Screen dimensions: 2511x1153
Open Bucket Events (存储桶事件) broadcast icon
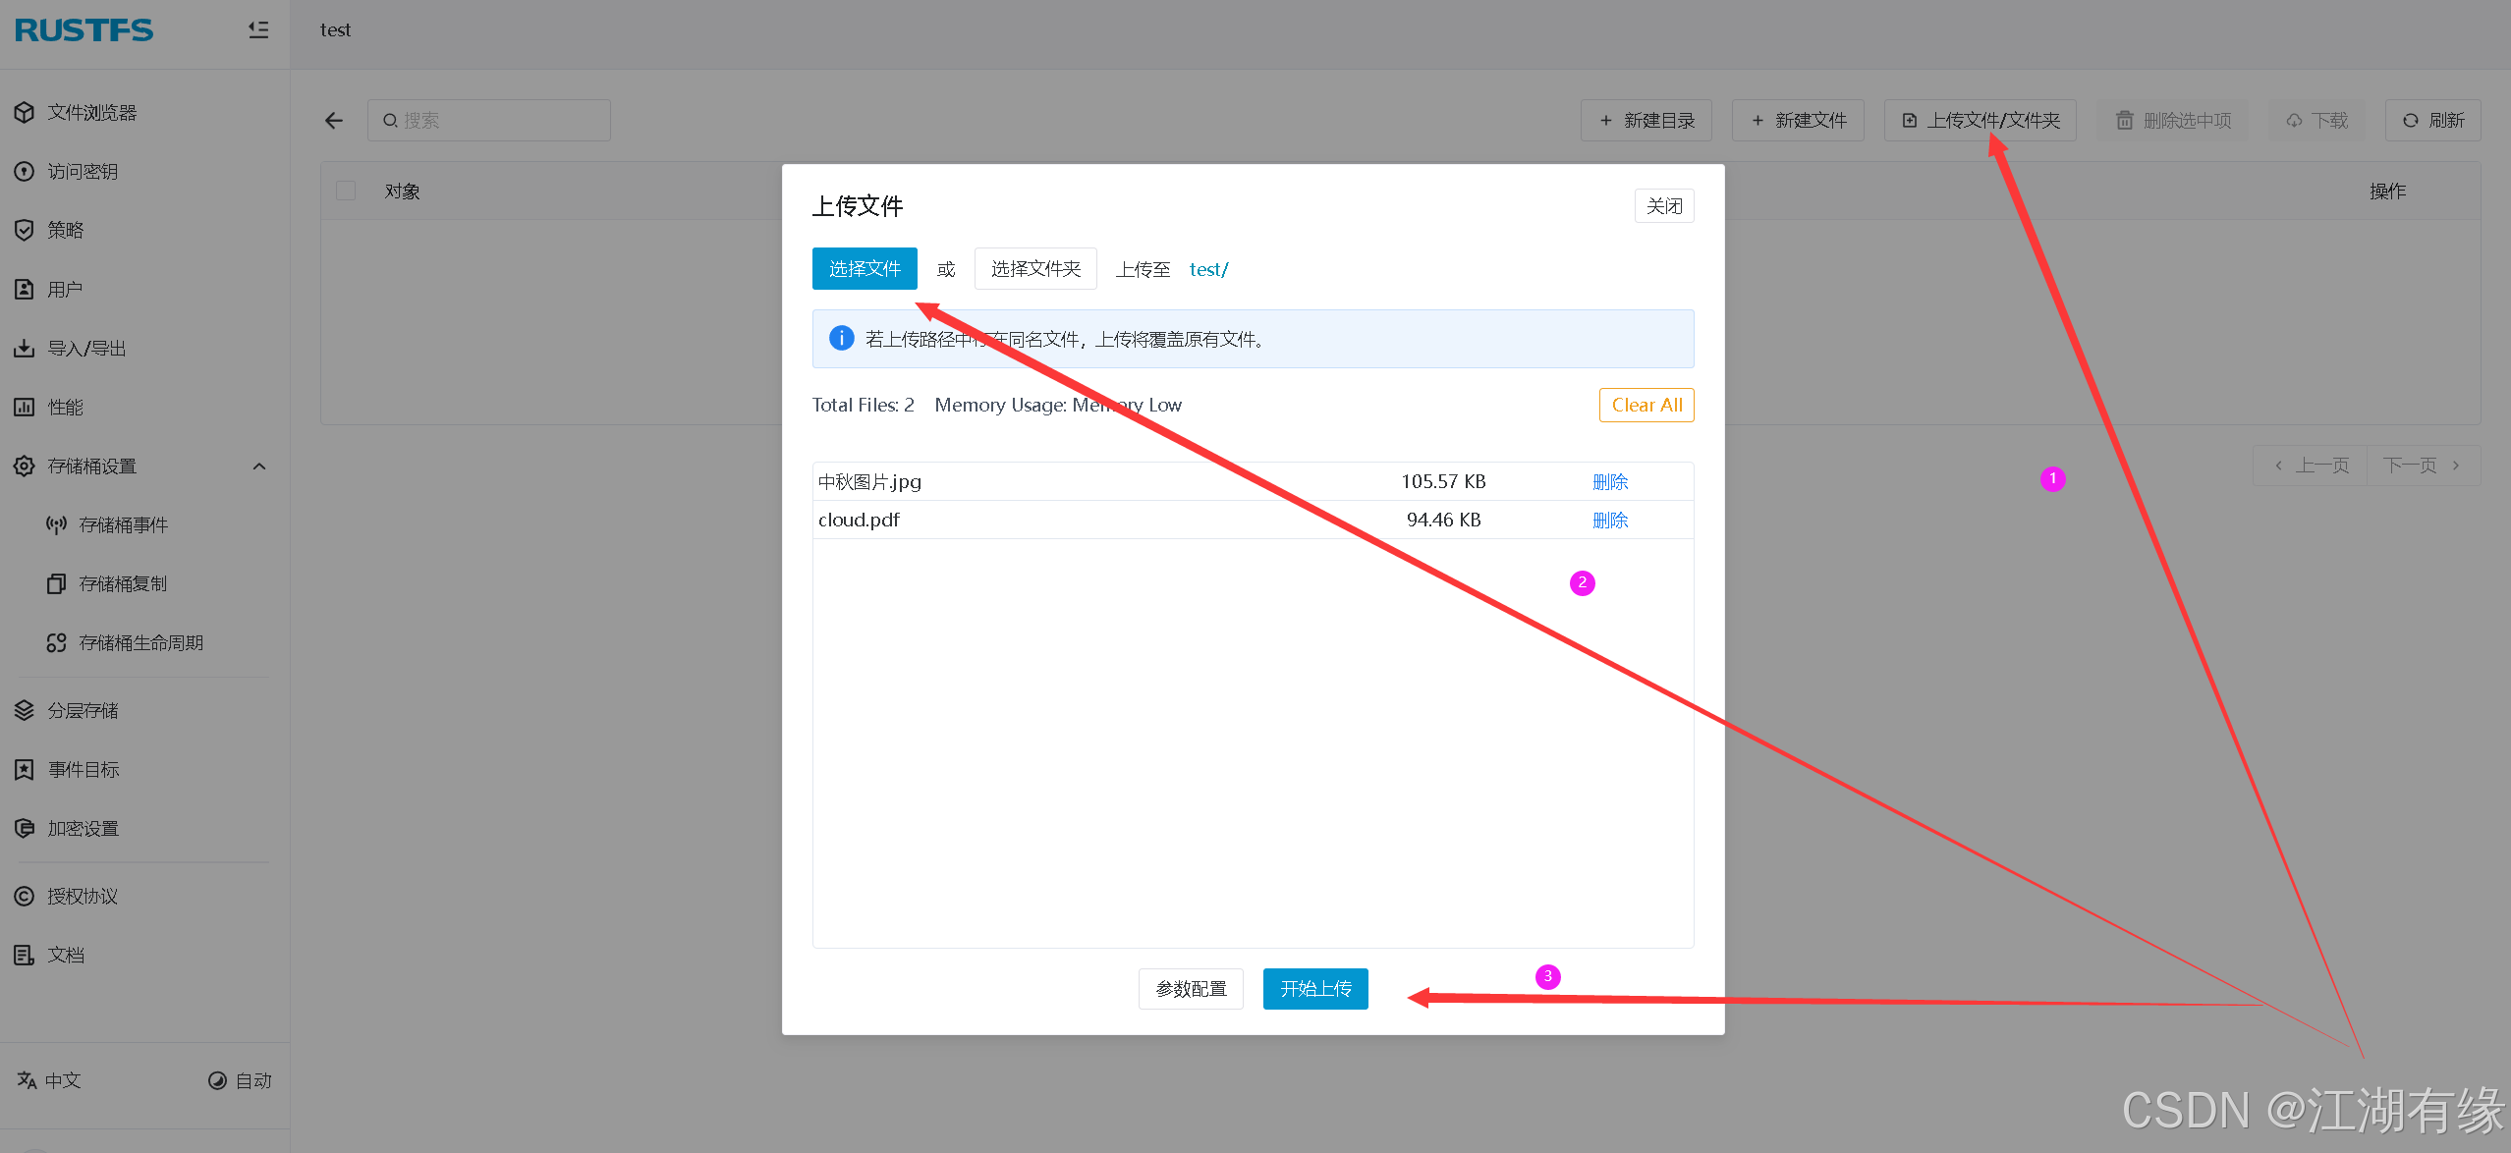coord(56,524)
